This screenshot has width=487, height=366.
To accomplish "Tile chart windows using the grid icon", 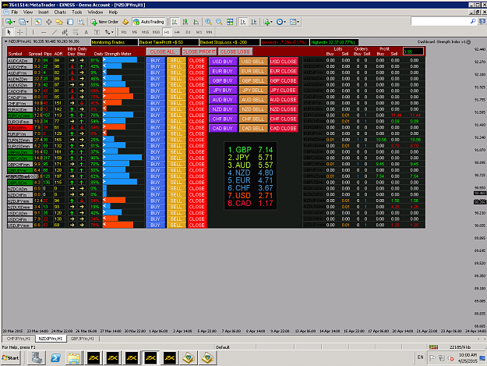I will tap(230, 22).
